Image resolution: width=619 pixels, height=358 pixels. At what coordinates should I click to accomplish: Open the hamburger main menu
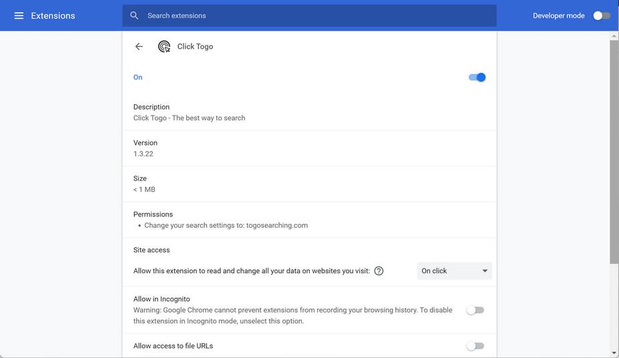coord(19,15)
